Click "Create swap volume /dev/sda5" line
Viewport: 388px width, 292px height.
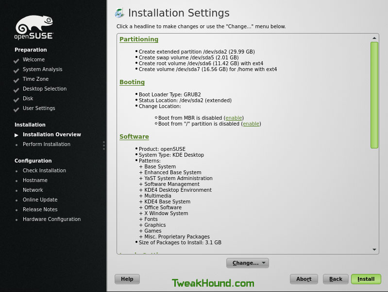[188, 57]
